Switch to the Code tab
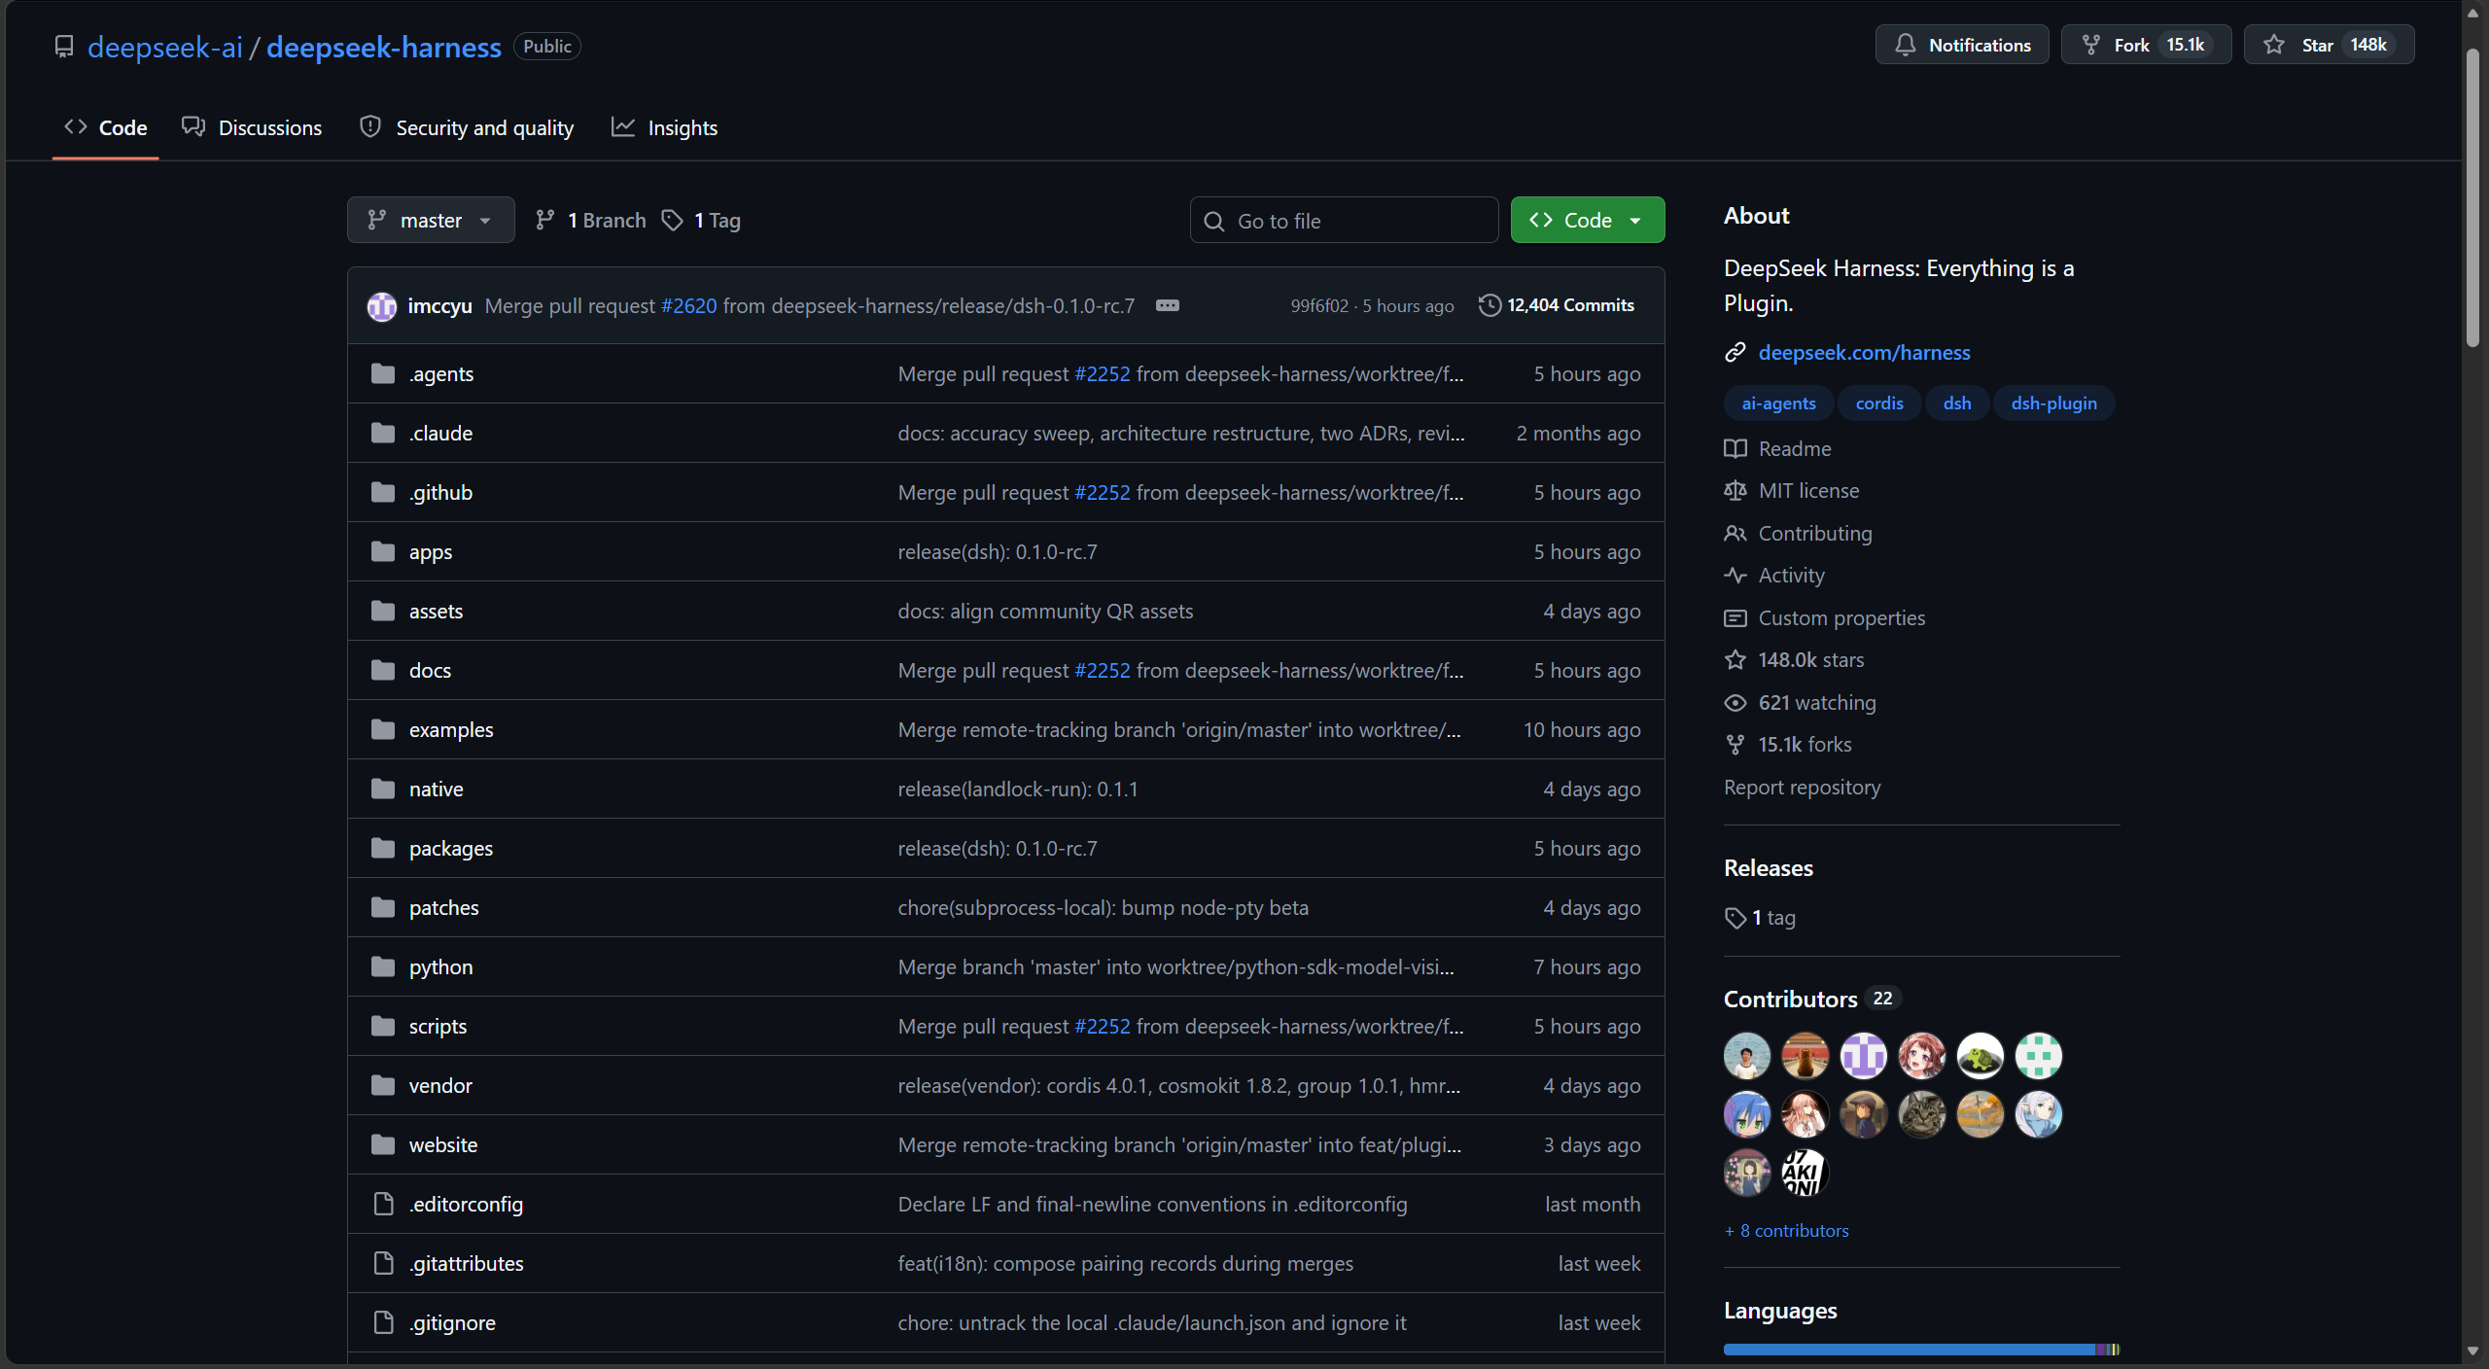Screen dimensions: 2489x1369 106,128
